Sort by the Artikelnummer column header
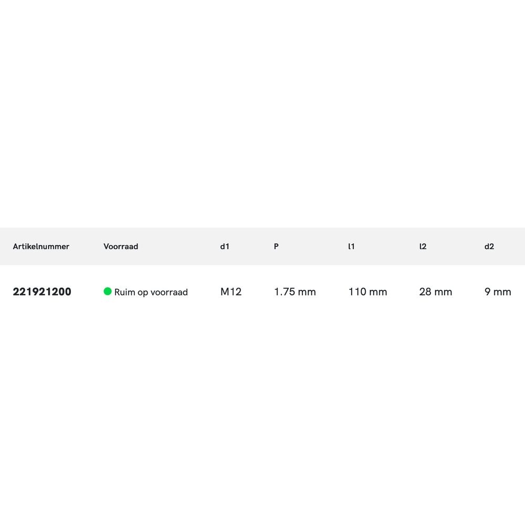 (41, 246)
